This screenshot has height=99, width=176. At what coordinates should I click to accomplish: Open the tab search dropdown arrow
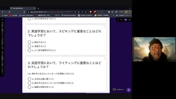(x=130, y=8)
